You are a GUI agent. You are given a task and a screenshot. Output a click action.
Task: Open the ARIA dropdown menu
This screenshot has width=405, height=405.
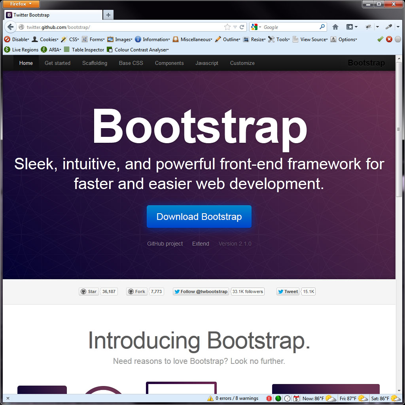pyautogui.click(x=51, y=49)
